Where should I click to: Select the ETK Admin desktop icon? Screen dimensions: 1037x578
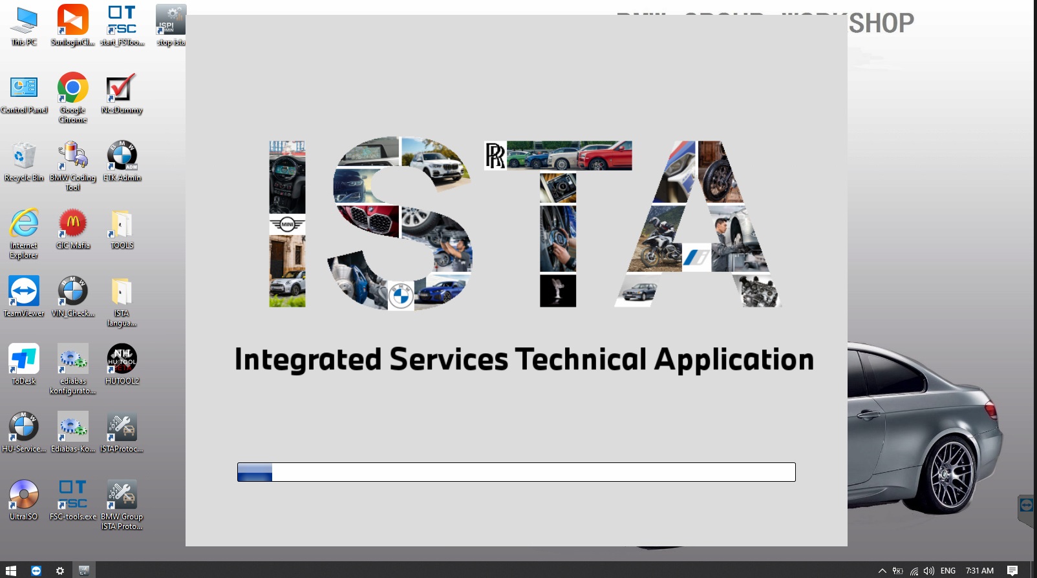[122, 161]
